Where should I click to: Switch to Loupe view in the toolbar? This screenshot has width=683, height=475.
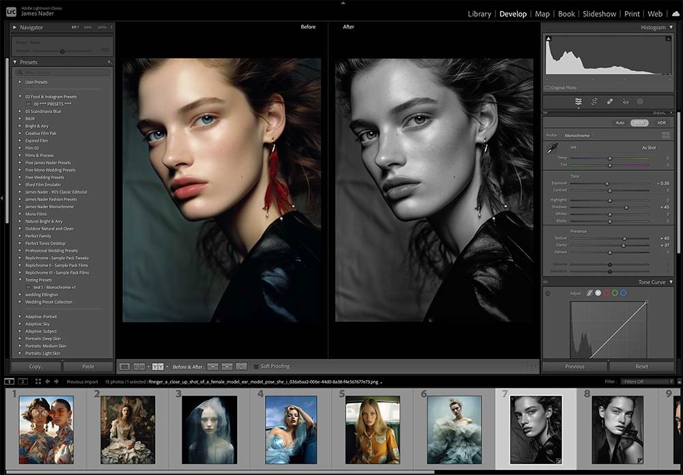125,367
